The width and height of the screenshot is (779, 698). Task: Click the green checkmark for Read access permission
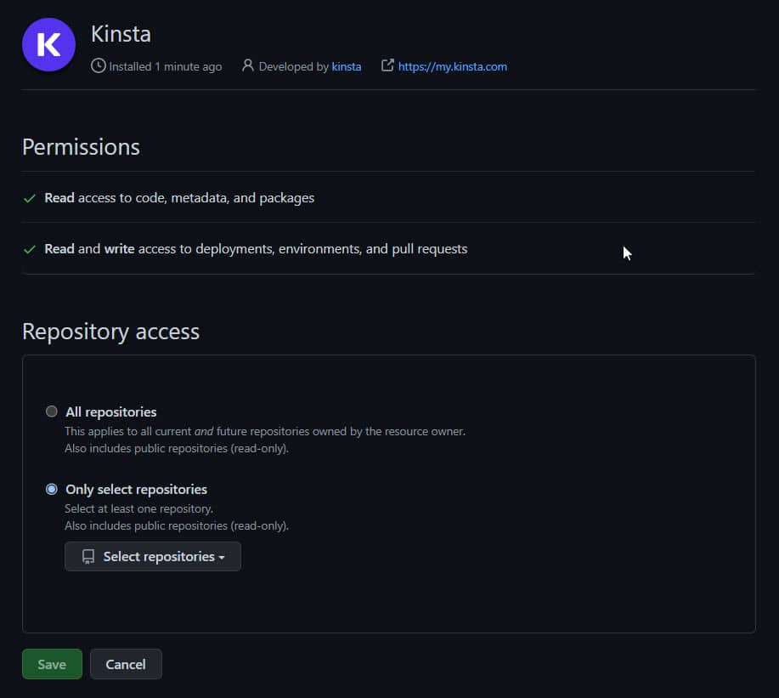(28, 197)
